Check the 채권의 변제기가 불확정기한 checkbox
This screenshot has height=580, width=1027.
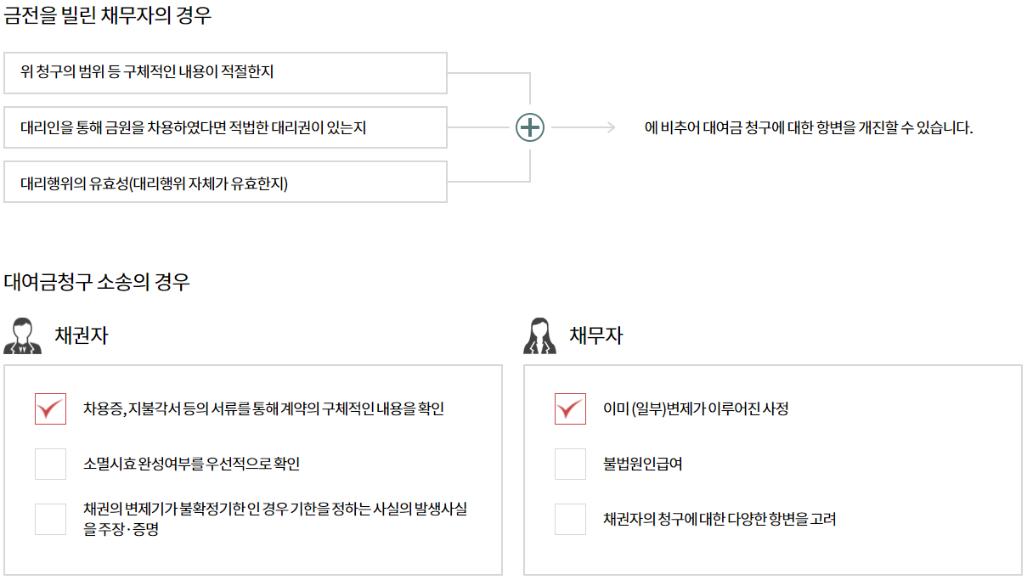pyautogui.click(x=50, y=519)
